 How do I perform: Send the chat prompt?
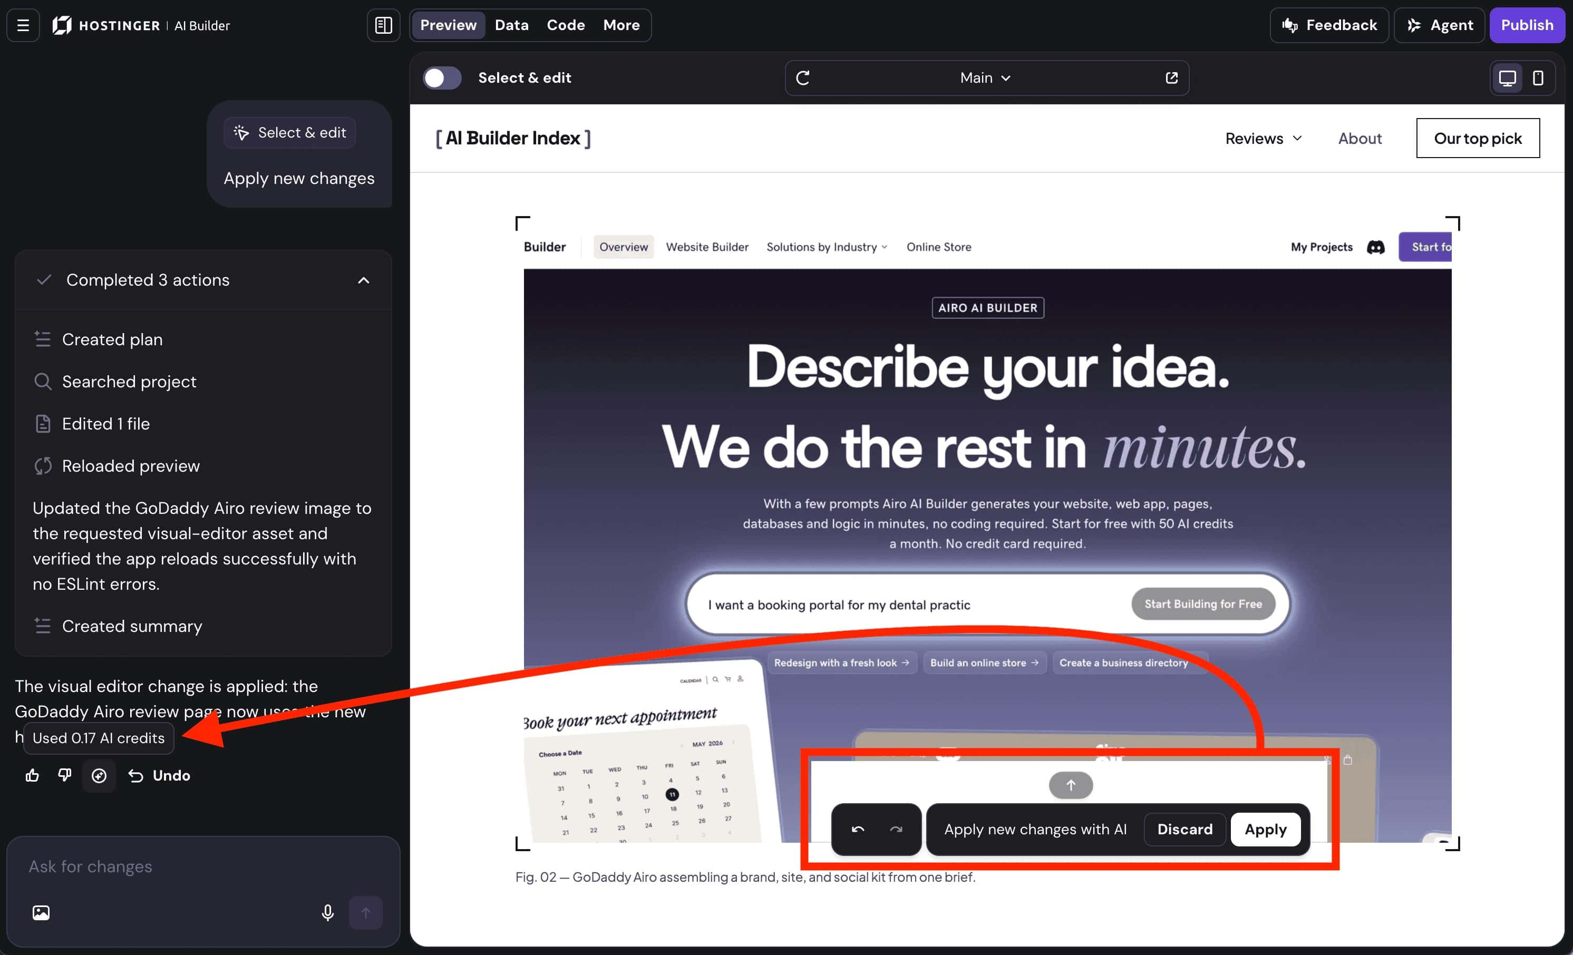coord(365,912)
